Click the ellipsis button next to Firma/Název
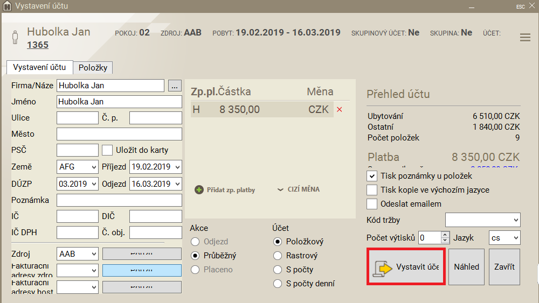539x303 pixels. point(175,86)
